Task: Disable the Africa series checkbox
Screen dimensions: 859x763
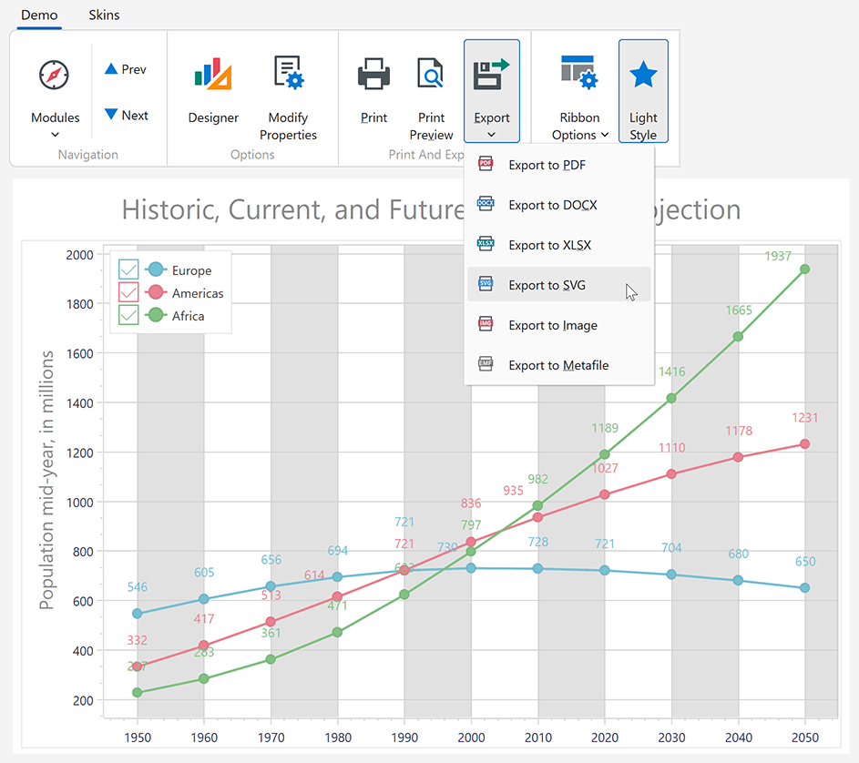Action: coord(128,315)
